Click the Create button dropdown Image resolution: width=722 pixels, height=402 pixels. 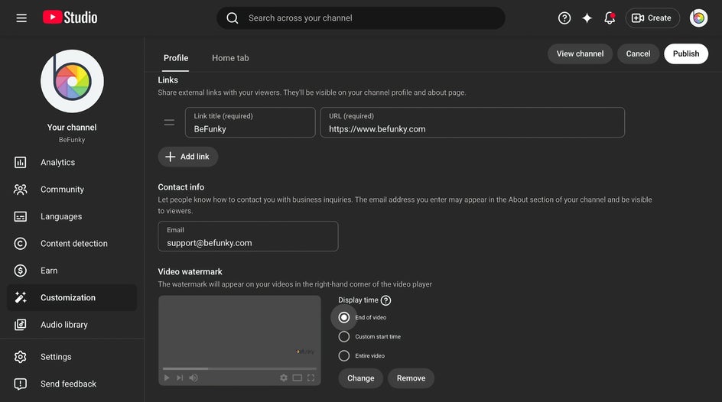tap(652, 18)
